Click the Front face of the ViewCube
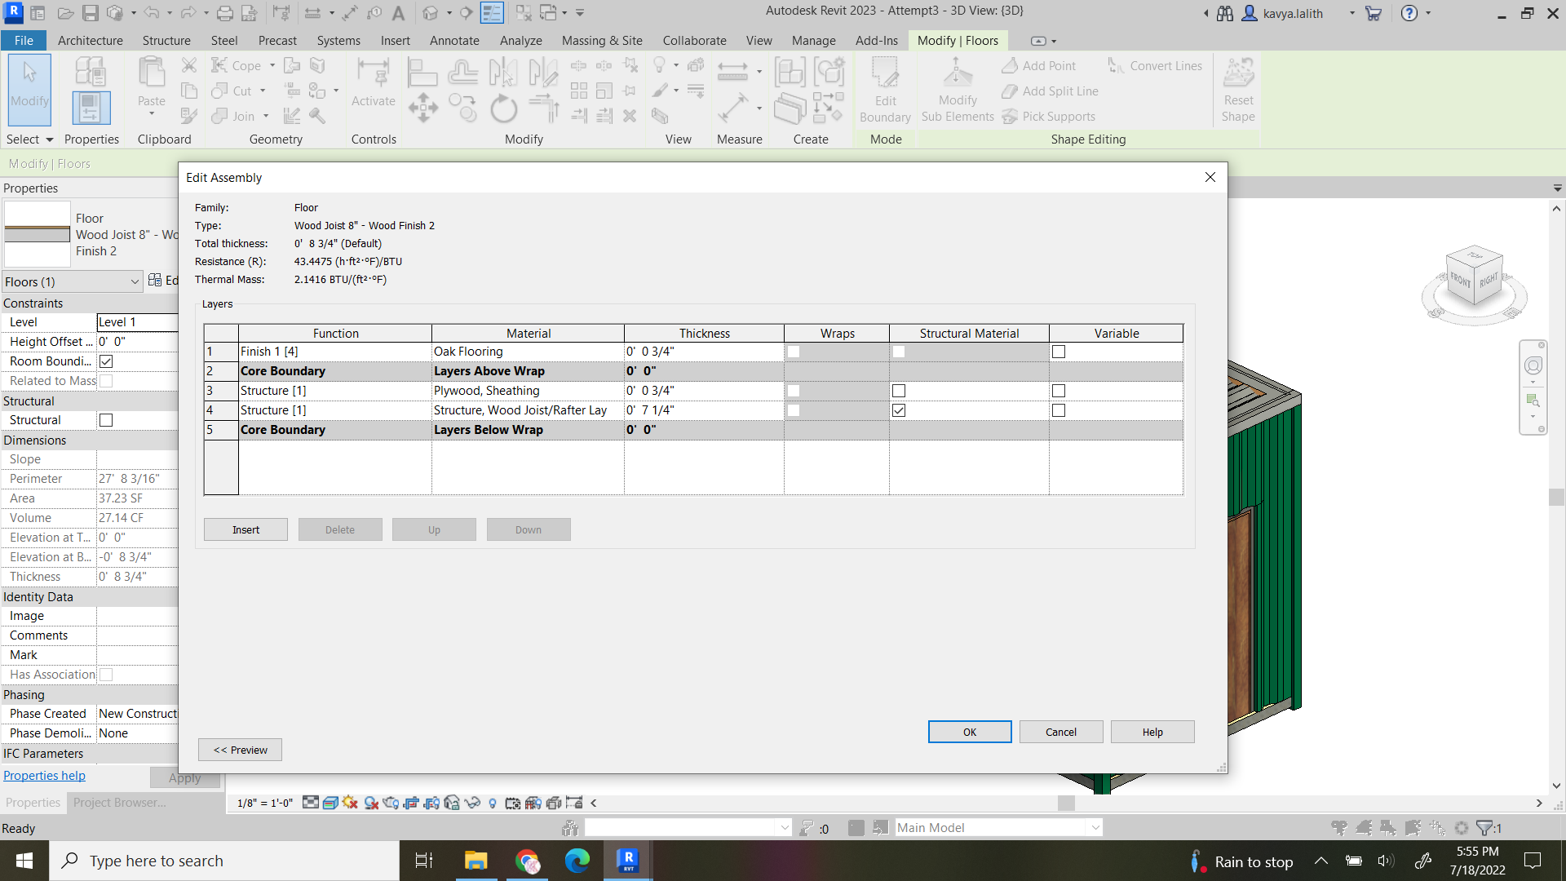 tap(1459, 281)
